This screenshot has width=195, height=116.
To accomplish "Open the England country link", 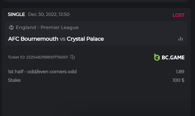I will click(26, 27).
